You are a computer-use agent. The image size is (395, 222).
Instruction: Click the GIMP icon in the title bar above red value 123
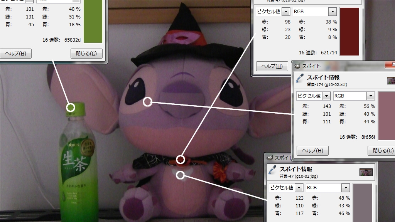270,158
